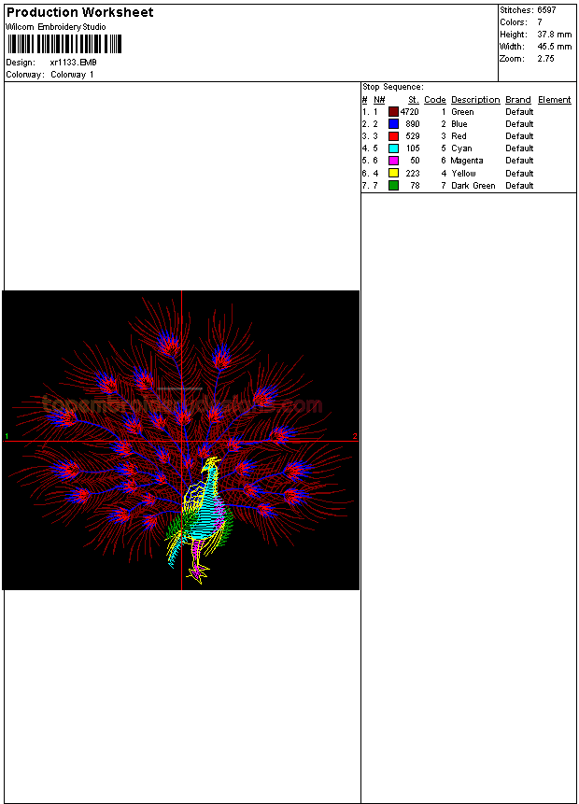The width and height of the screenshot is (579, 804).
Task: Click the 'Description' column header
Action: click(x=475, y=100)
